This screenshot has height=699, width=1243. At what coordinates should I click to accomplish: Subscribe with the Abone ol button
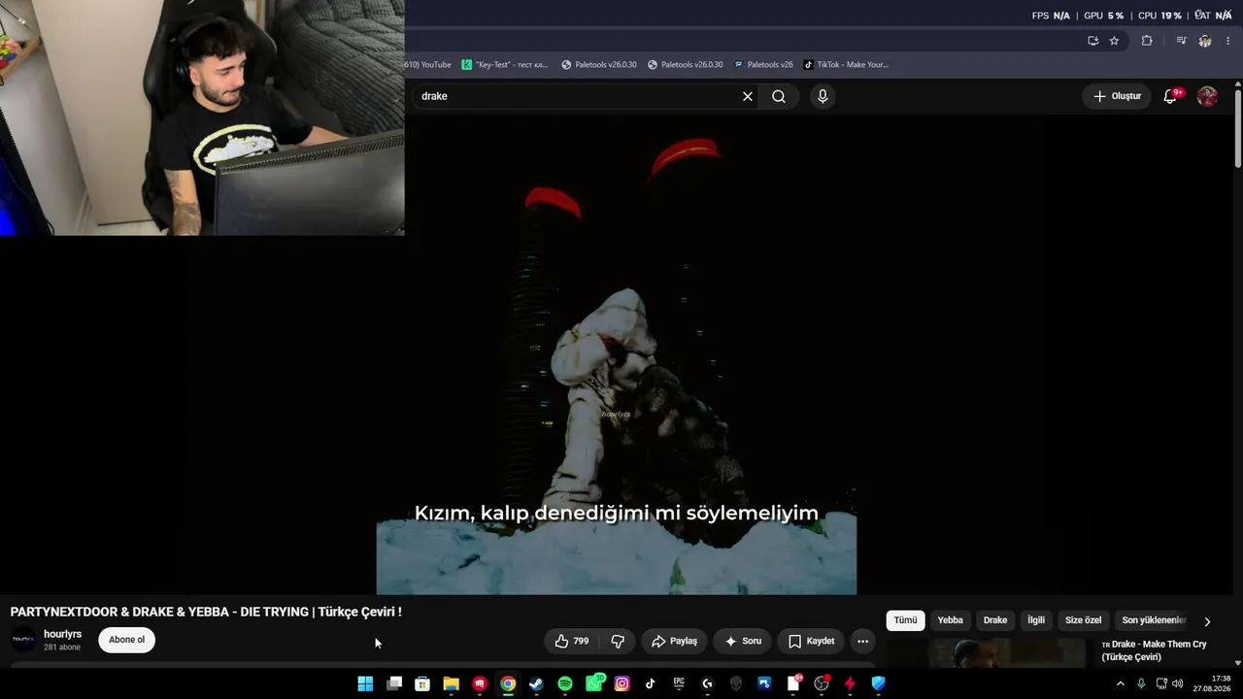(126, 640)
